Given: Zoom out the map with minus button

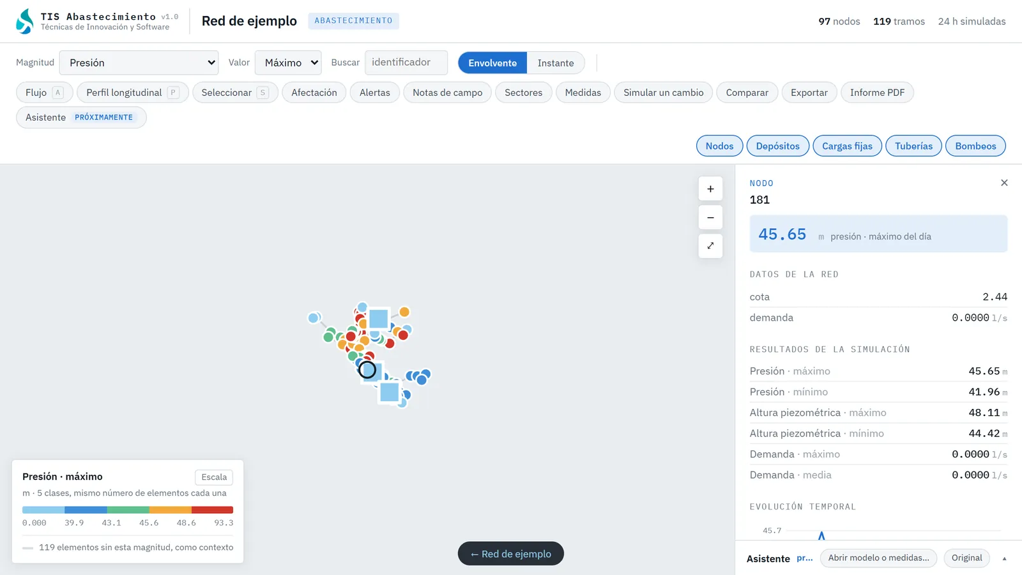Looking at the screenshot, I should coord(710,217).
